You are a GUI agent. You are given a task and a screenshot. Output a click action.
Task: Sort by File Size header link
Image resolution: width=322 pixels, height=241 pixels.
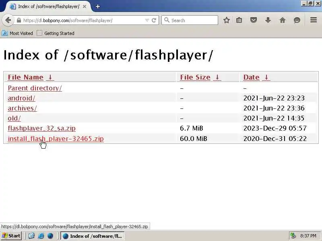[x=195, y=77]
